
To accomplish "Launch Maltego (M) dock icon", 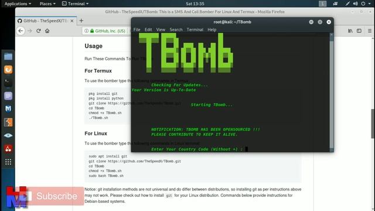I will (8, 109).
